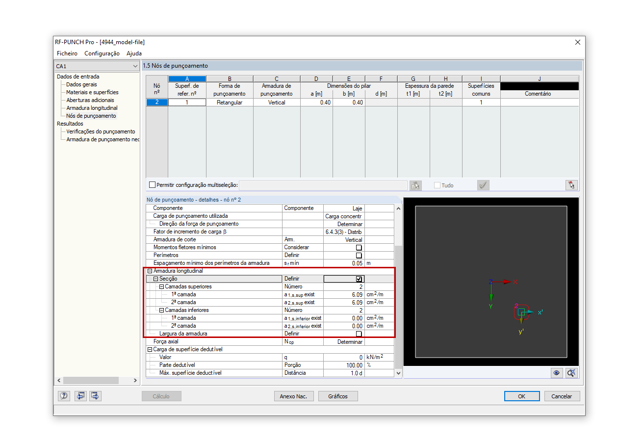
Task: Click the Cancelar button
Action: pos(562,396)
